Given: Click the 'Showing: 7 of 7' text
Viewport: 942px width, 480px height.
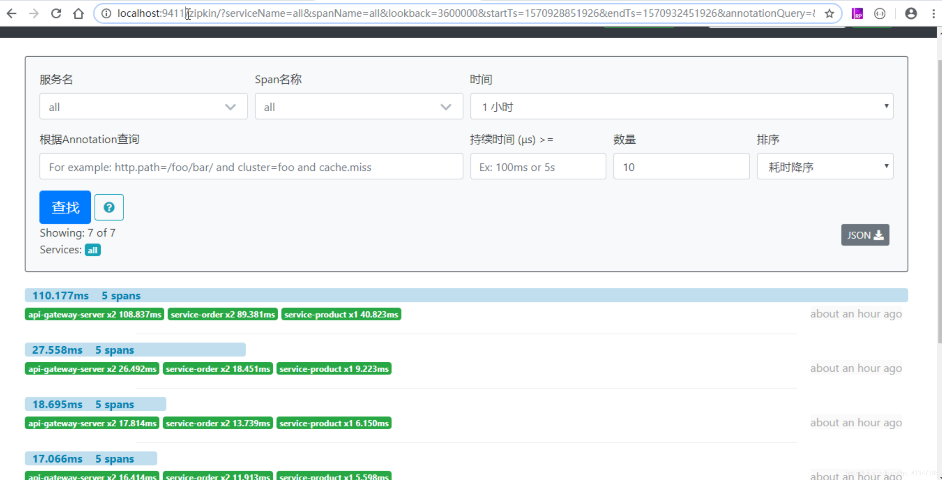Looking at the screenshot, I should 77,233.
